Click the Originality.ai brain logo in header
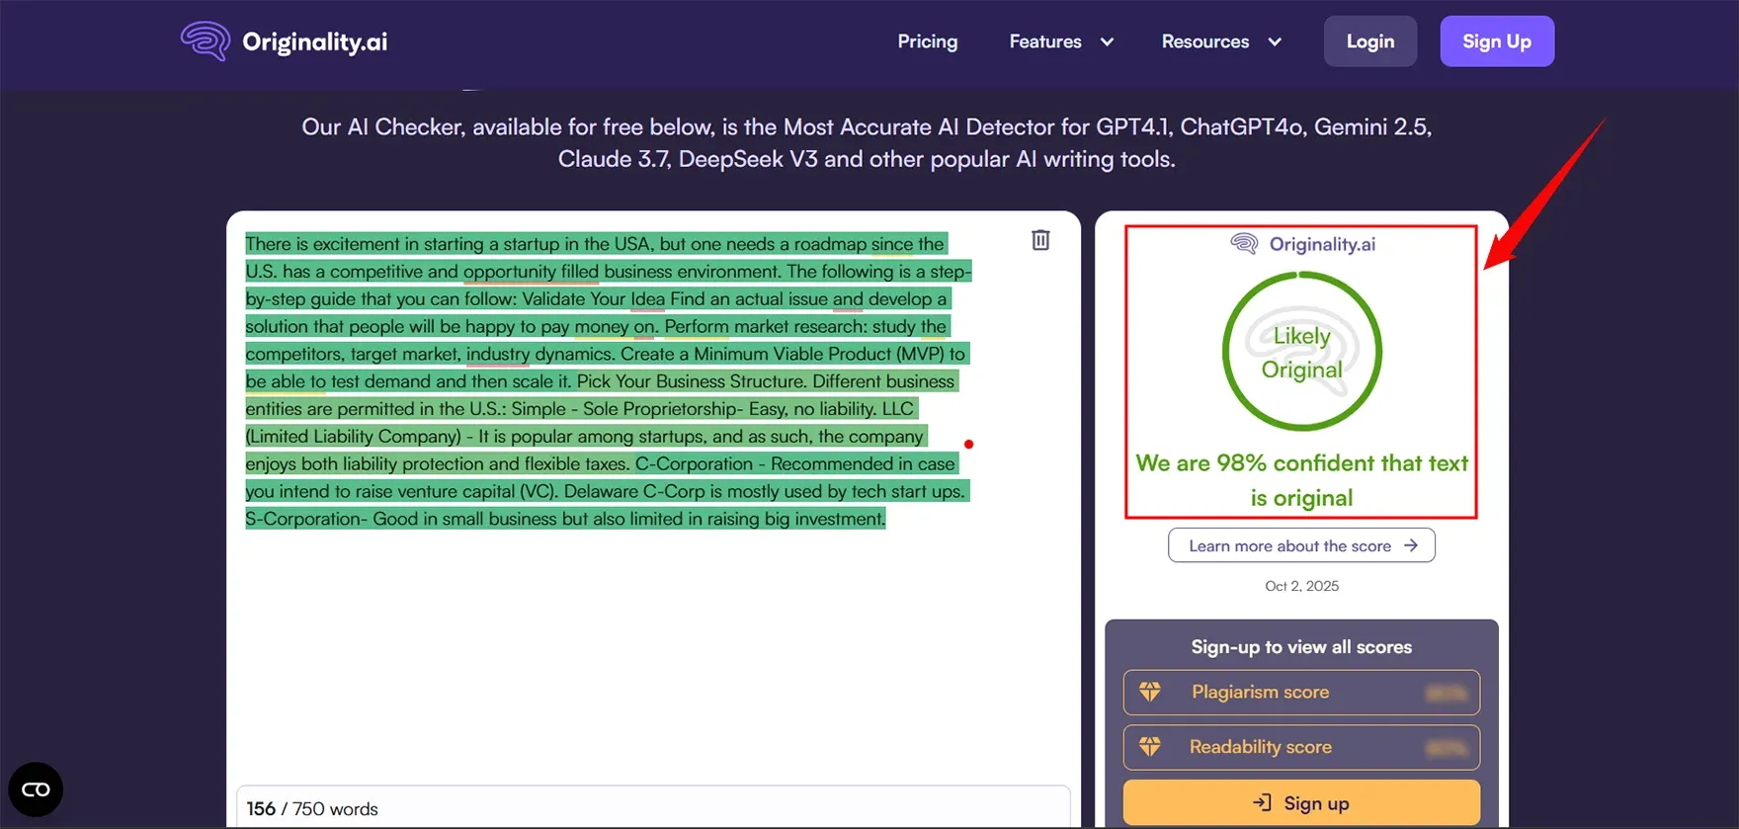1739x829 pixels. [x=206, y=41]
